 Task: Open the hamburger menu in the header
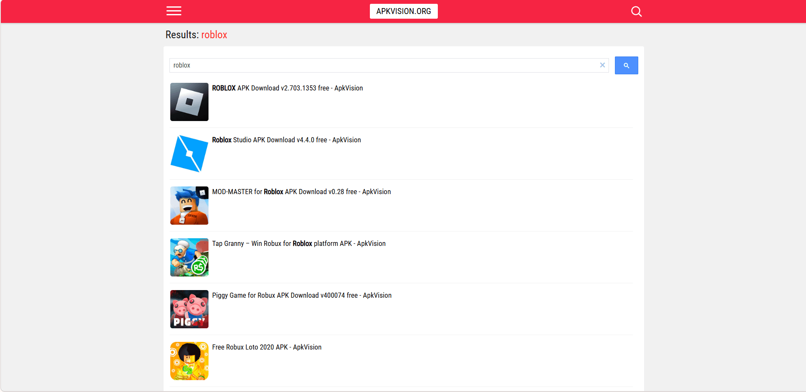pos(174,11)
